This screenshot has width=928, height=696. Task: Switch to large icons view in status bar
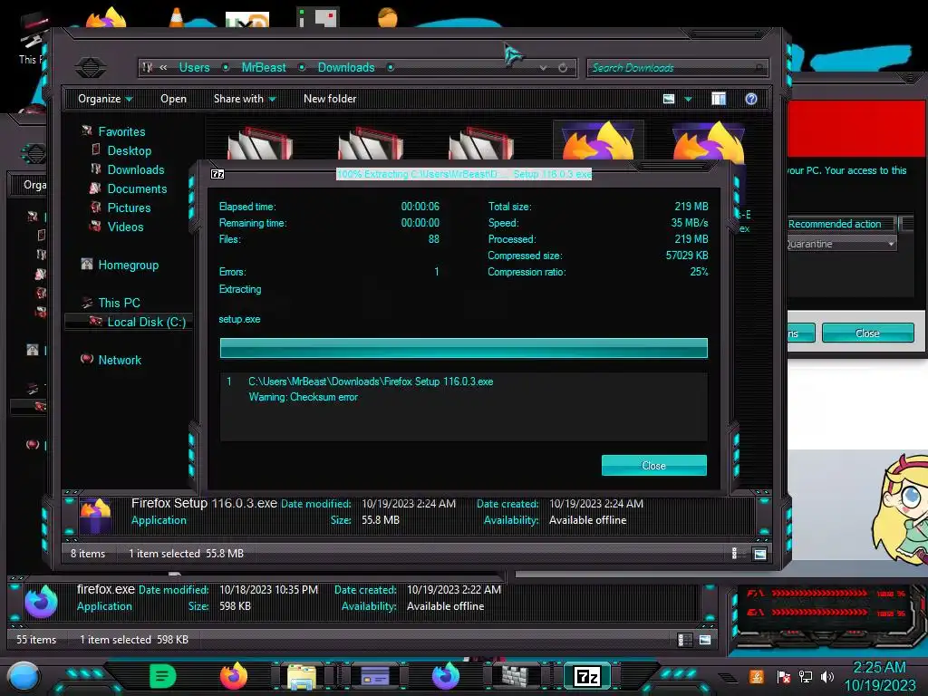pyautogui.click(x=760, y=554)
